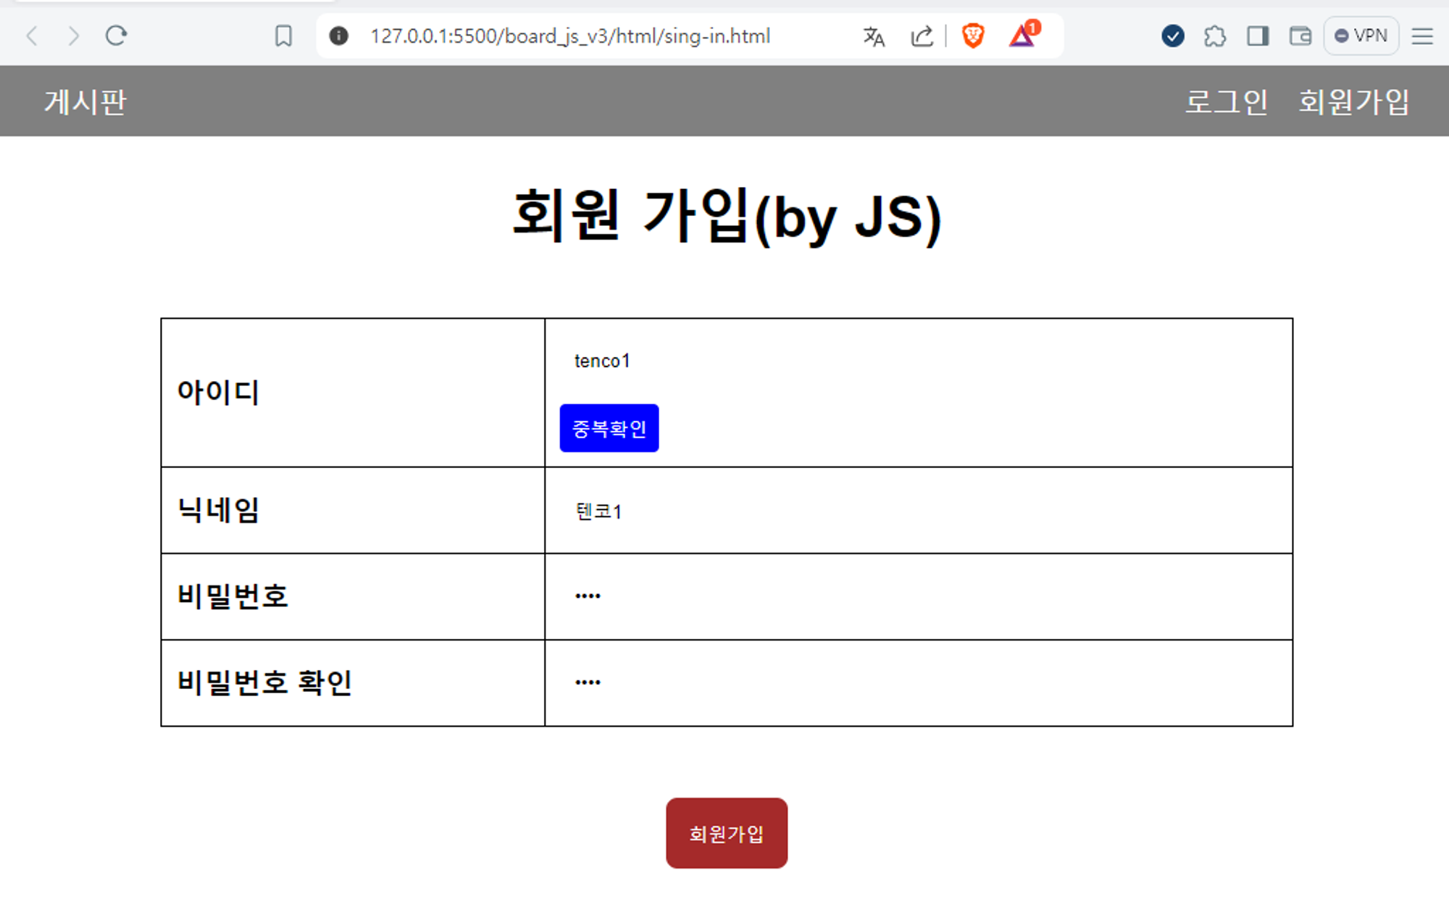Open the browser hamburger menu

pyautogui.click(x=1422, y=35)
